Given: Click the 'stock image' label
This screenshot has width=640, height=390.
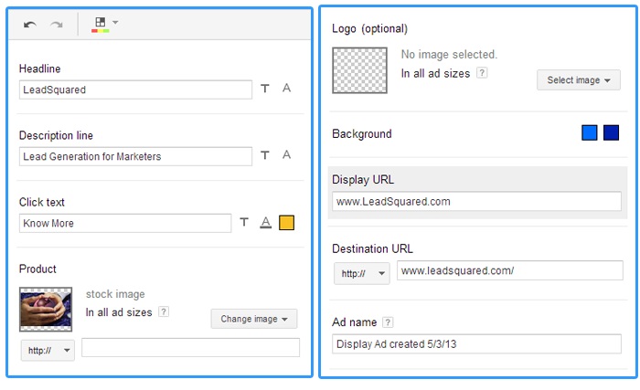Looking at the screenshot, I should (115, 294).
